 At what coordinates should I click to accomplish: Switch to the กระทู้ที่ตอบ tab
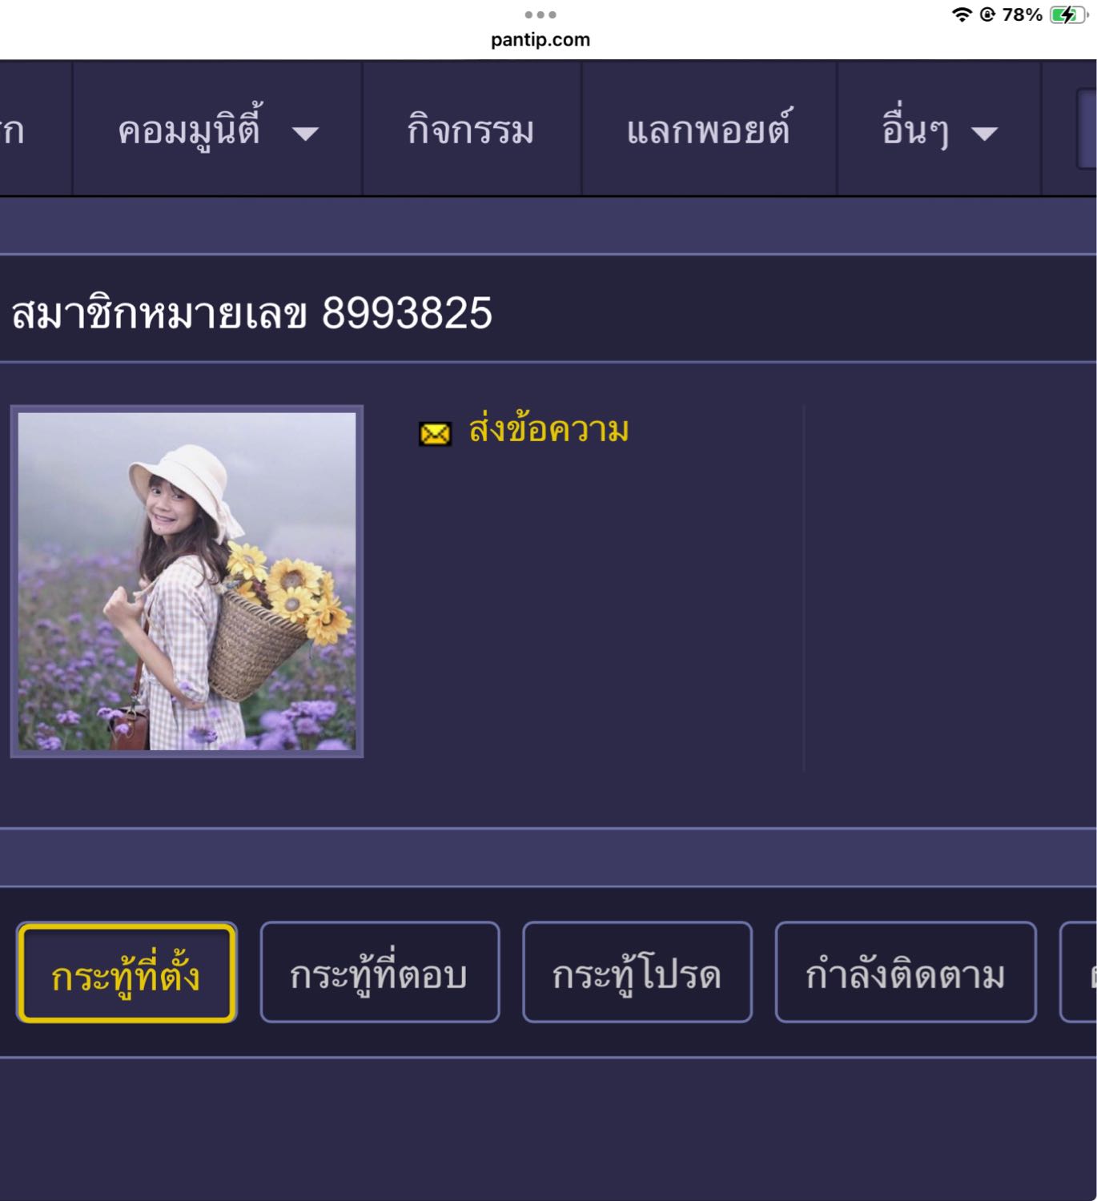(x=380, y=973)
